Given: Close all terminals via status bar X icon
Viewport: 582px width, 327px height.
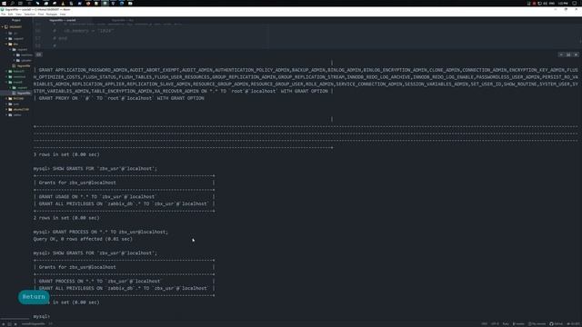Looking at the screenshot, I should coord(15,323).
